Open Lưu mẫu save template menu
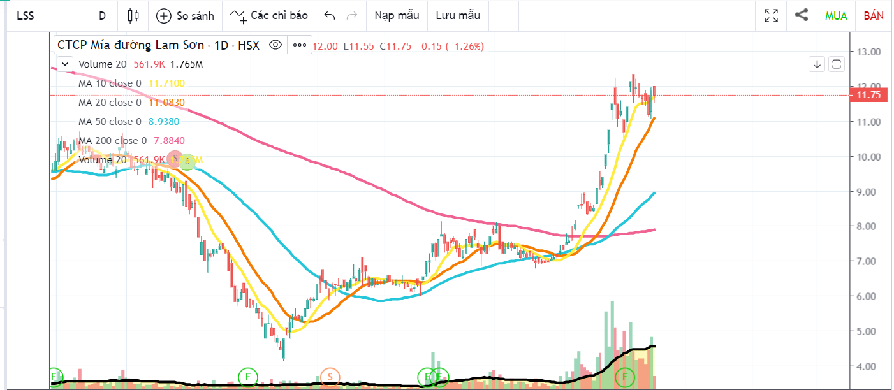 [x=458, y=16]
